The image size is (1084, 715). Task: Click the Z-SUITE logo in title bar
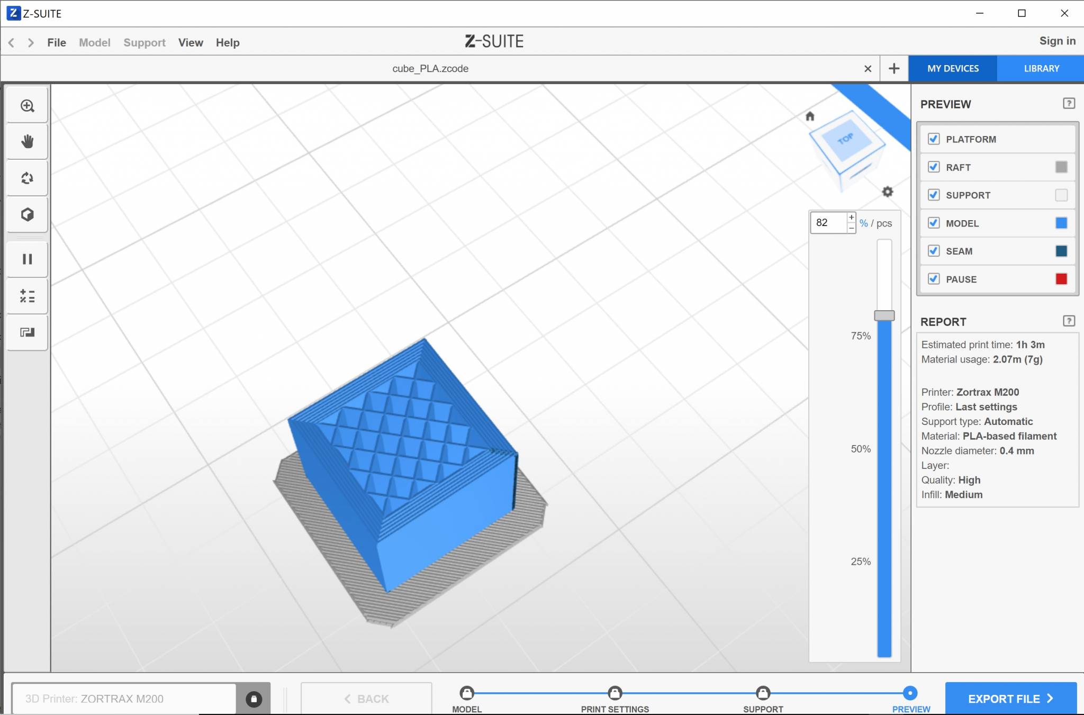[x=14, y=13]
